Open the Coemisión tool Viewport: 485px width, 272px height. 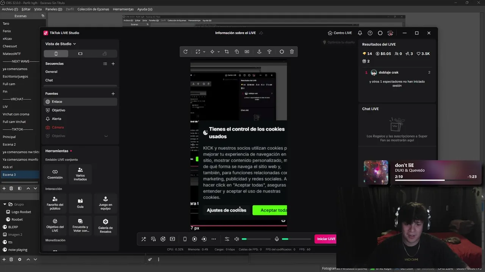click(x=55, y=174)
